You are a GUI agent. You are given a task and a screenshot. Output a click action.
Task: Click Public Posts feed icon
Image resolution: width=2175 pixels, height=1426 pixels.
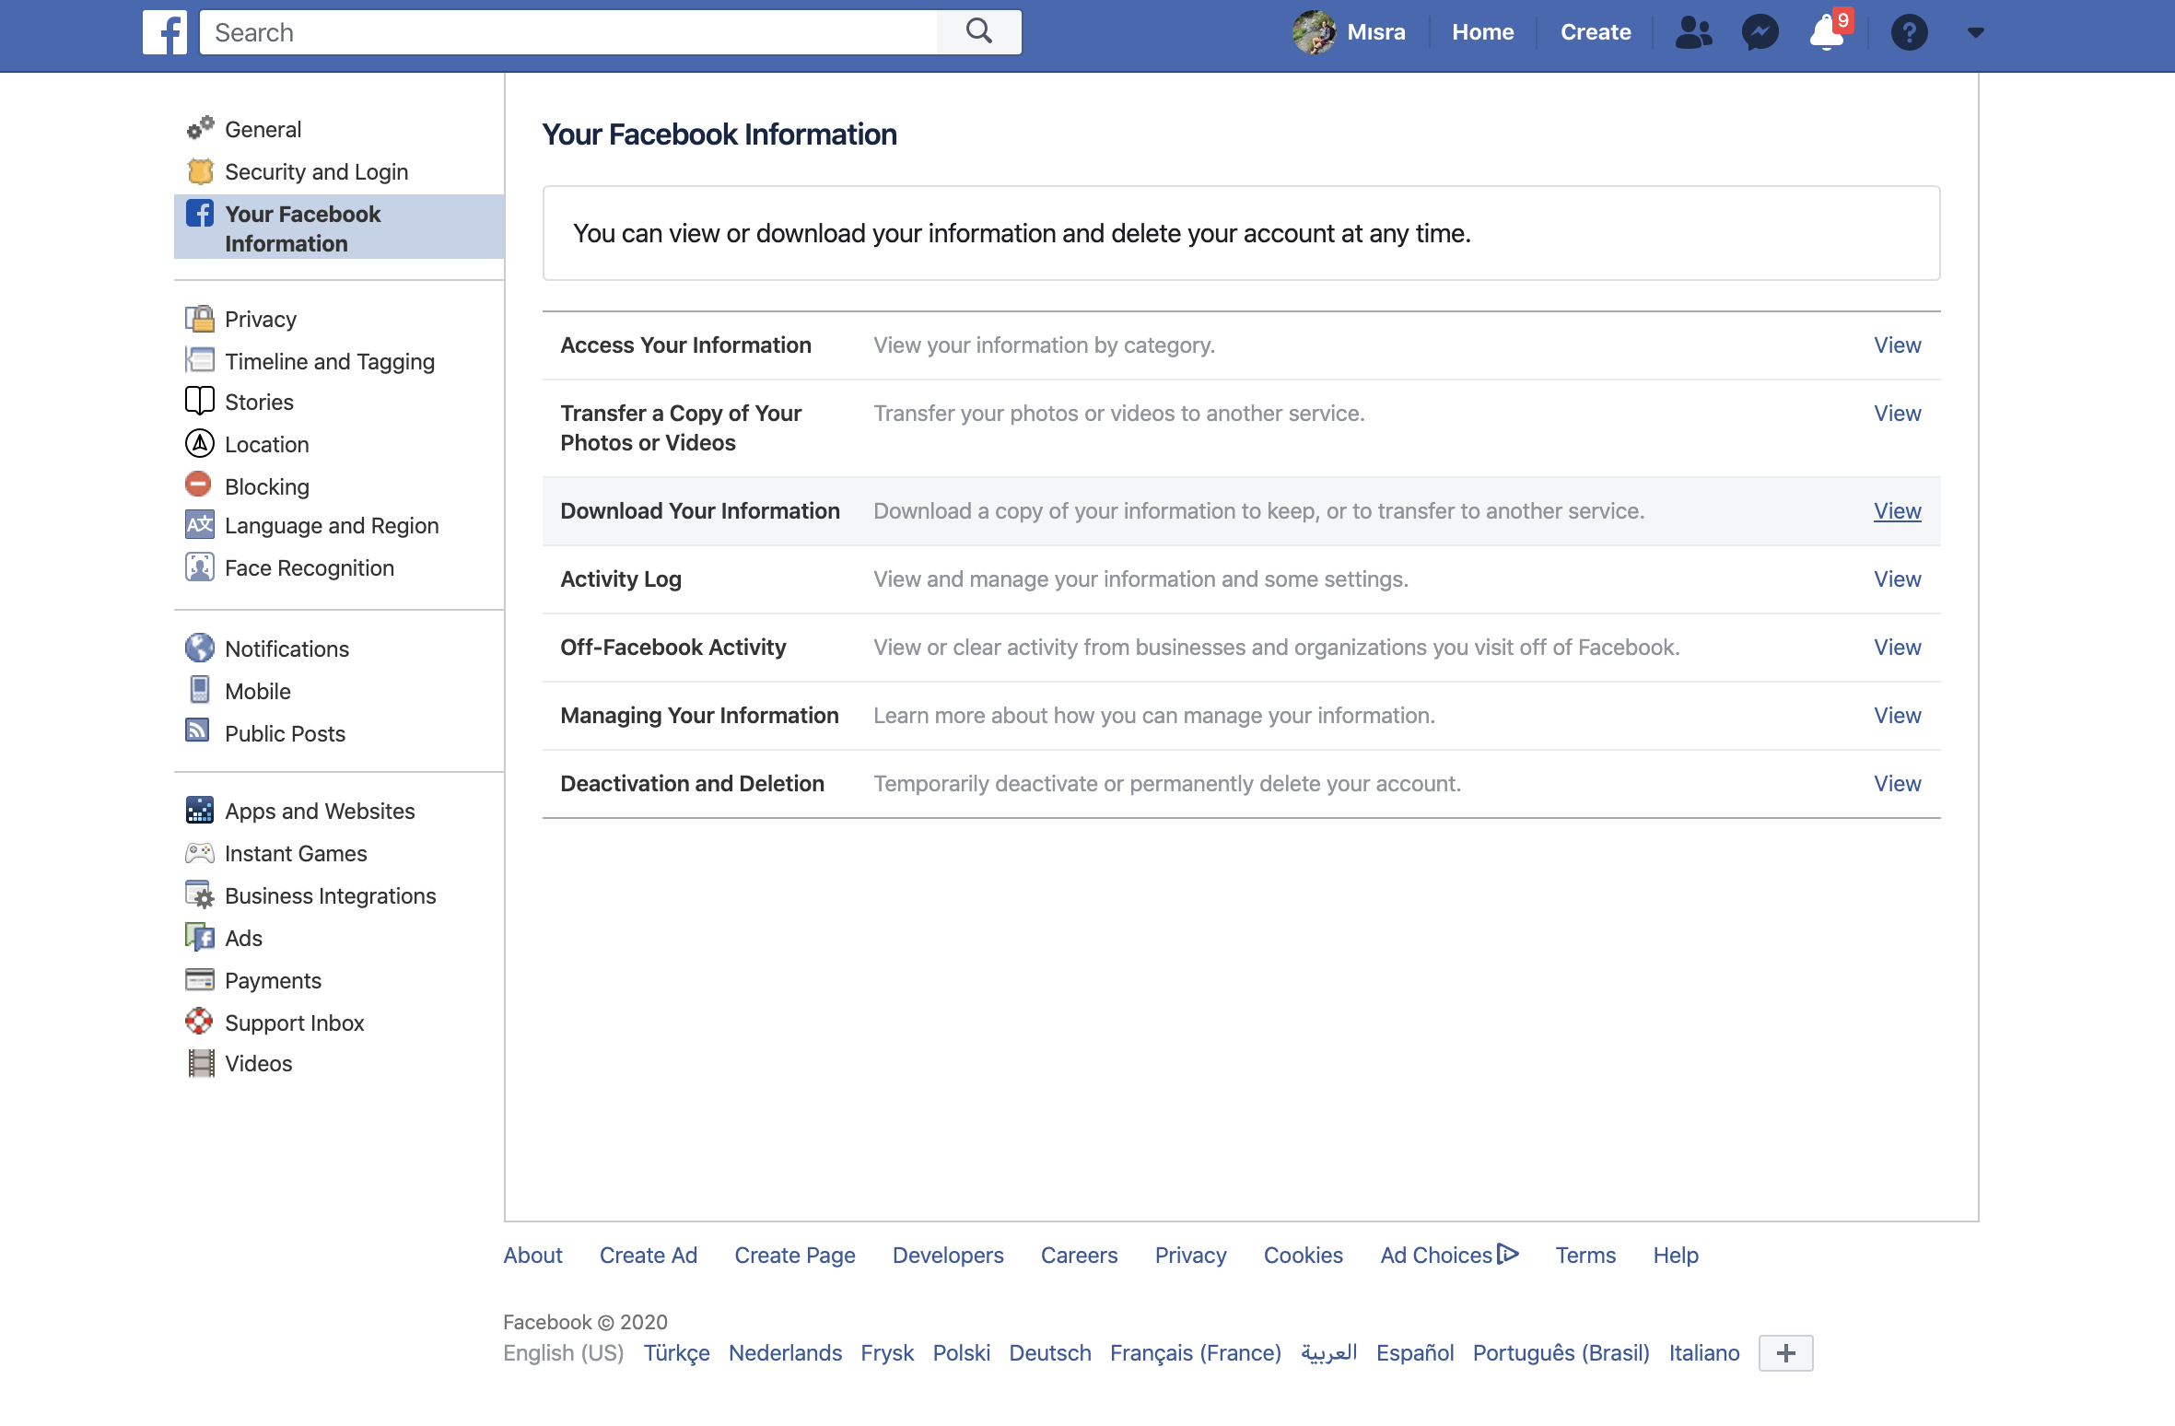pos(197,731)
